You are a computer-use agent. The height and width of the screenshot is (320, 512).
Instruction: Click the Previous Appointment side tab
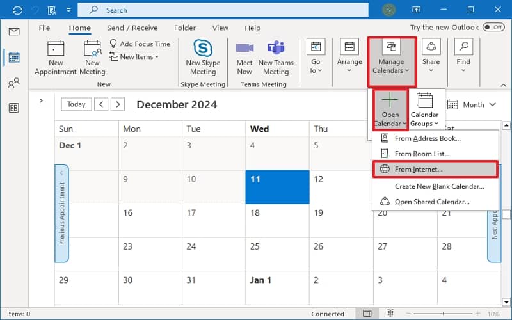coord(61,214)
